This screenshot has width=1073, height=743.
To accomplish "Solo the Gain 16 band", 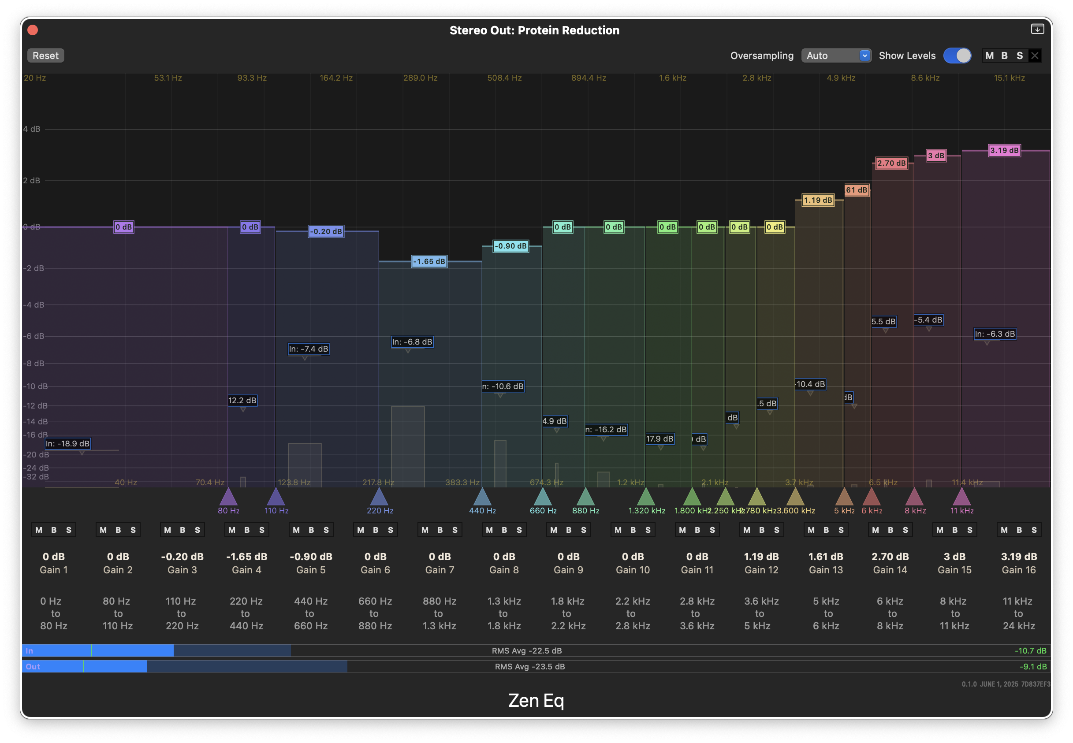I will point(1034,530).
